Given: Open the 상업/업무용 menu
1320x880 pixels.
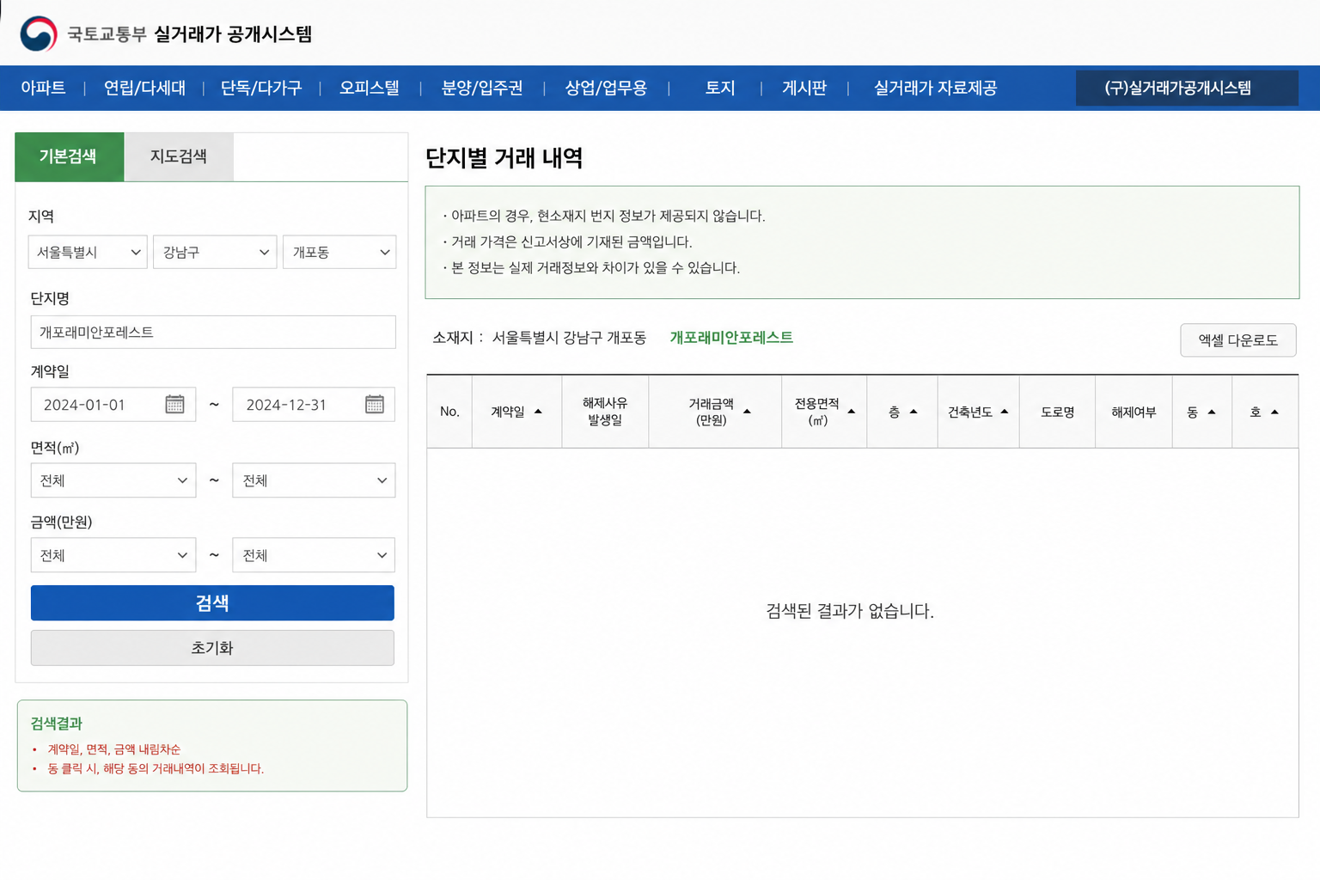Looking at the screenshot, I should point(606,88).
